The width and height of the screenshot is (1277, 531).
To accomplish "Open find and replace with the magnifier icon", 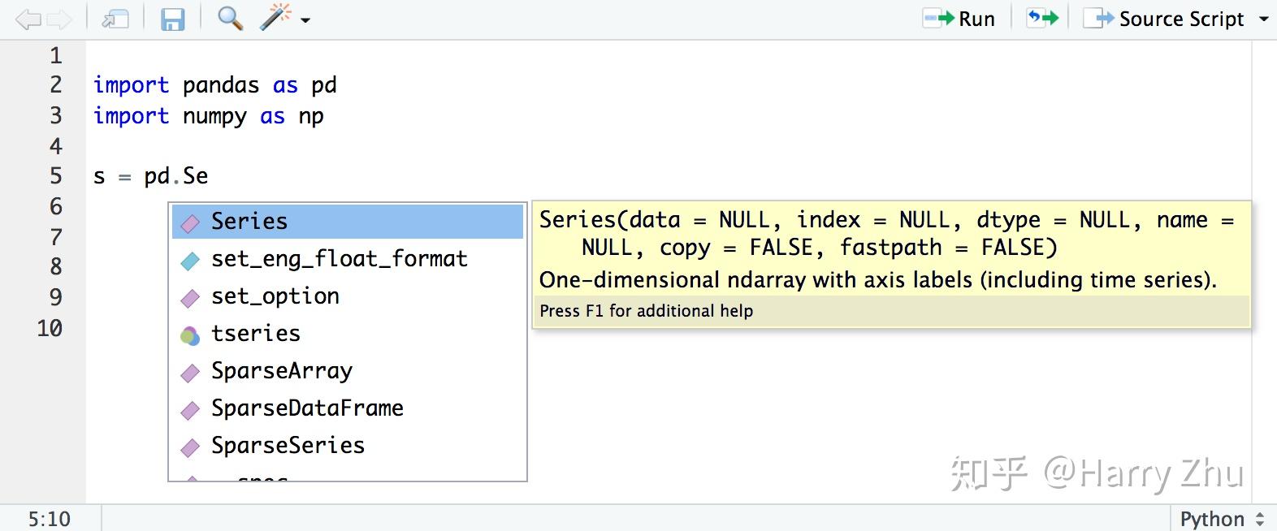I will [x=230, y=19].
